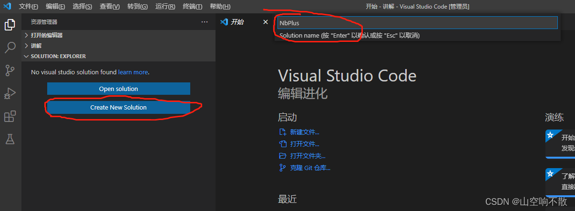Screen dimensions: 575x211
Task: Click the 启动 heading
Action: 287,117
